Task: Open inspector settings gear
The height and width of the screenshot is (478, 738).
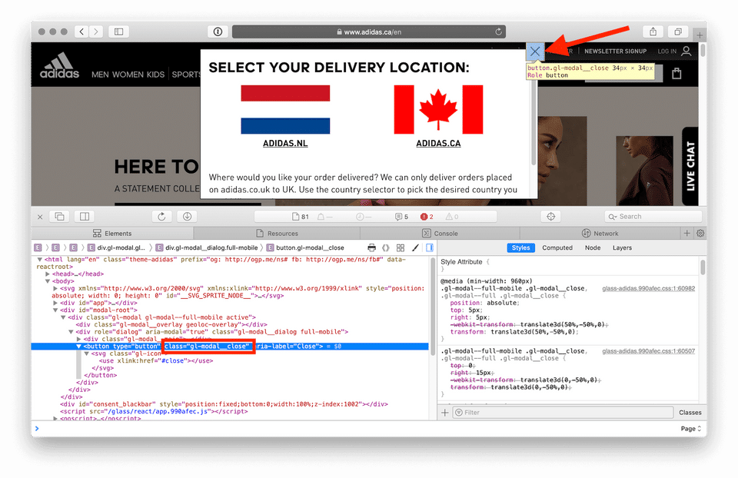Action: click(x=700, y=234)
